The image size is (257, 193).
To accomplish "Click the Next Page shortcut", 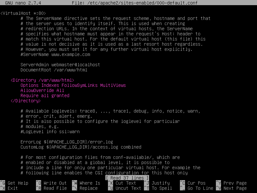I will coord(235,188).
